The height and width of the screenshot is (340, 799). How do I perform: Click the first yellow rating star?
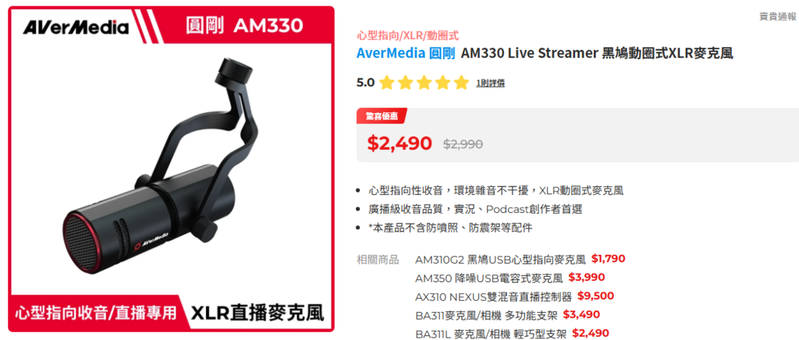[x=387, y=83]
